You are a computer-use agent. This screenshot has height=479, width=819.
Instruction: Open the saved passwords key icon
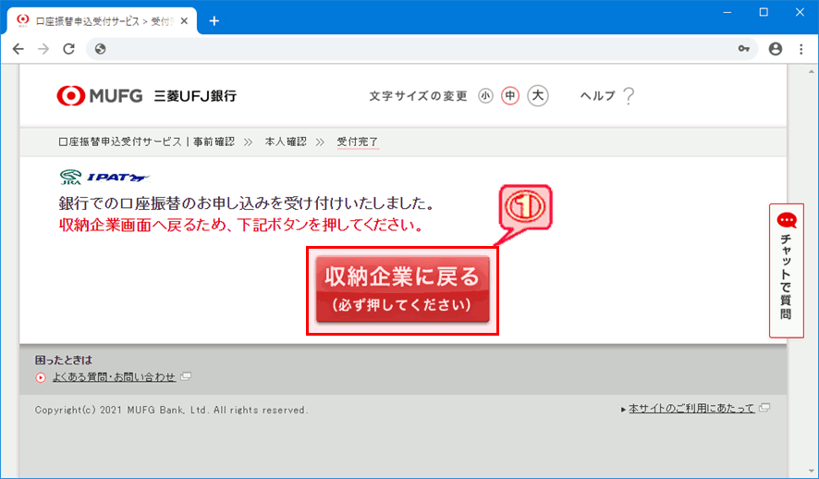click(x=744, y=49)
